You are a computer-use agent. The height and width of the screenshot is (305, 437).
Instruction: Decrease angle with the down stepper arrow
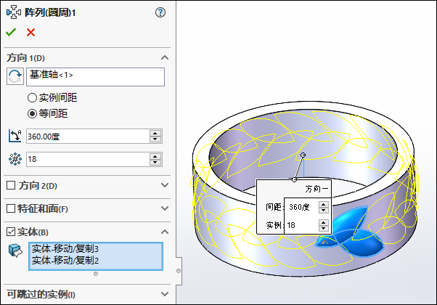coord(155,139)
